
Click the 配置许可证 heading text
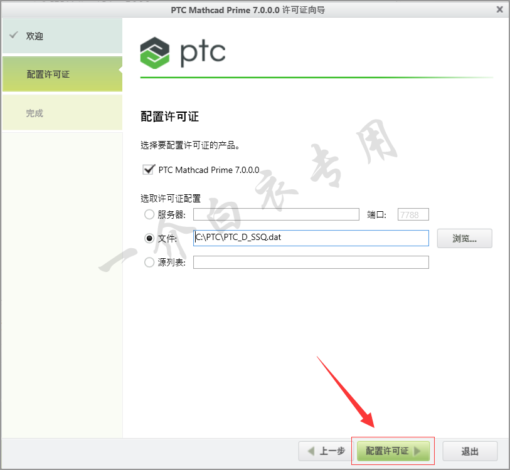coord(169,117)
